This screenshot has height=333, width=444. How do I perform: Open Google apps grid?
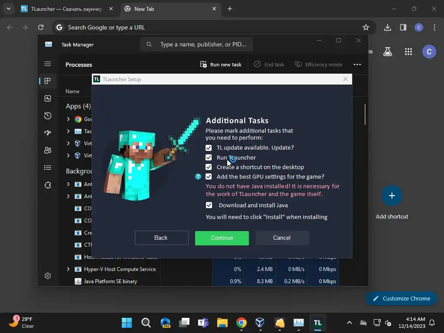pyautogui.click(x=408, y=52)
